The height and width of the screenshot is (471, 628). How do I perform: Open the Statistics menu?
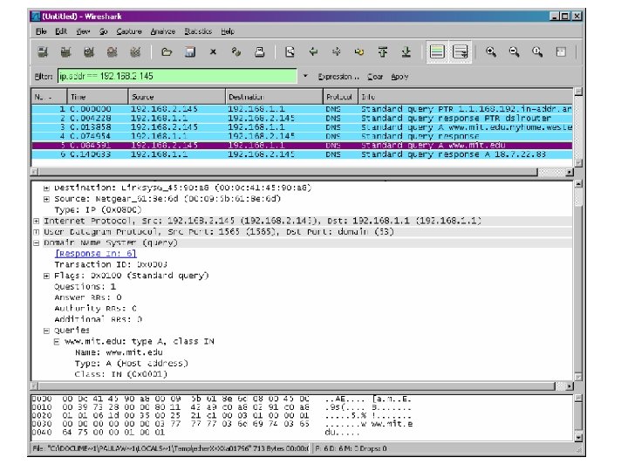[198, 31]
